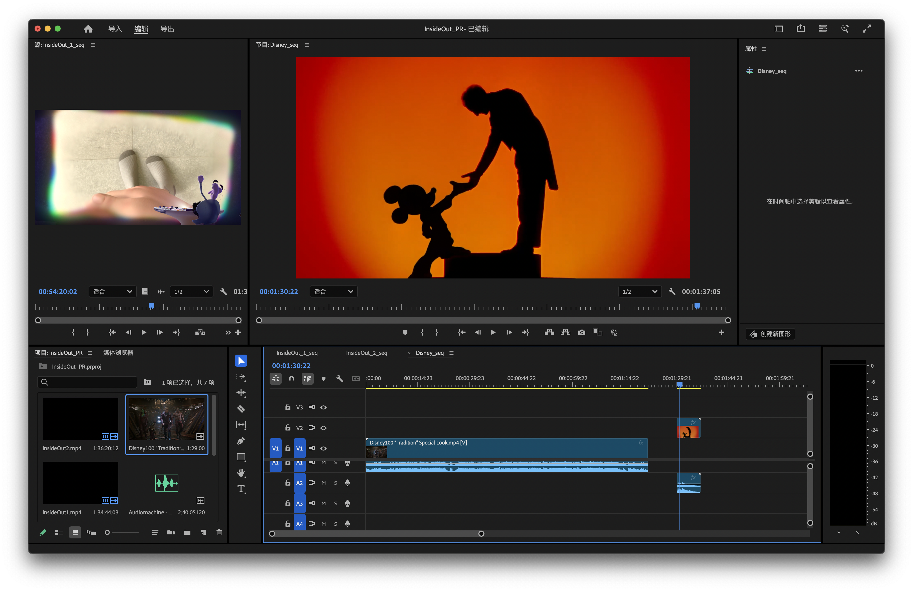Image resolution: width=913 pixels, height=591 pixels.
Task: Delete selected item with trash icon
Action: [x=219, y=532]
